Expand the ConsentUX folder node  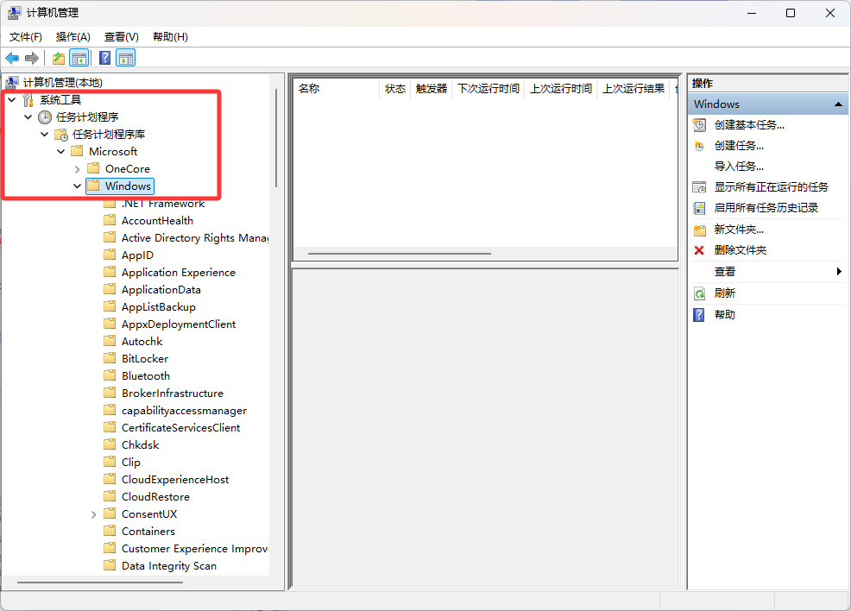coord(93,514)
